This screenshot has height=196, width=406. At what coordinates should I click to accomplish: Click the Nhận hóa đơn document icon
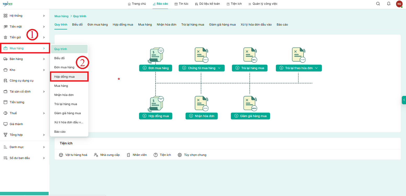point(202,103)
